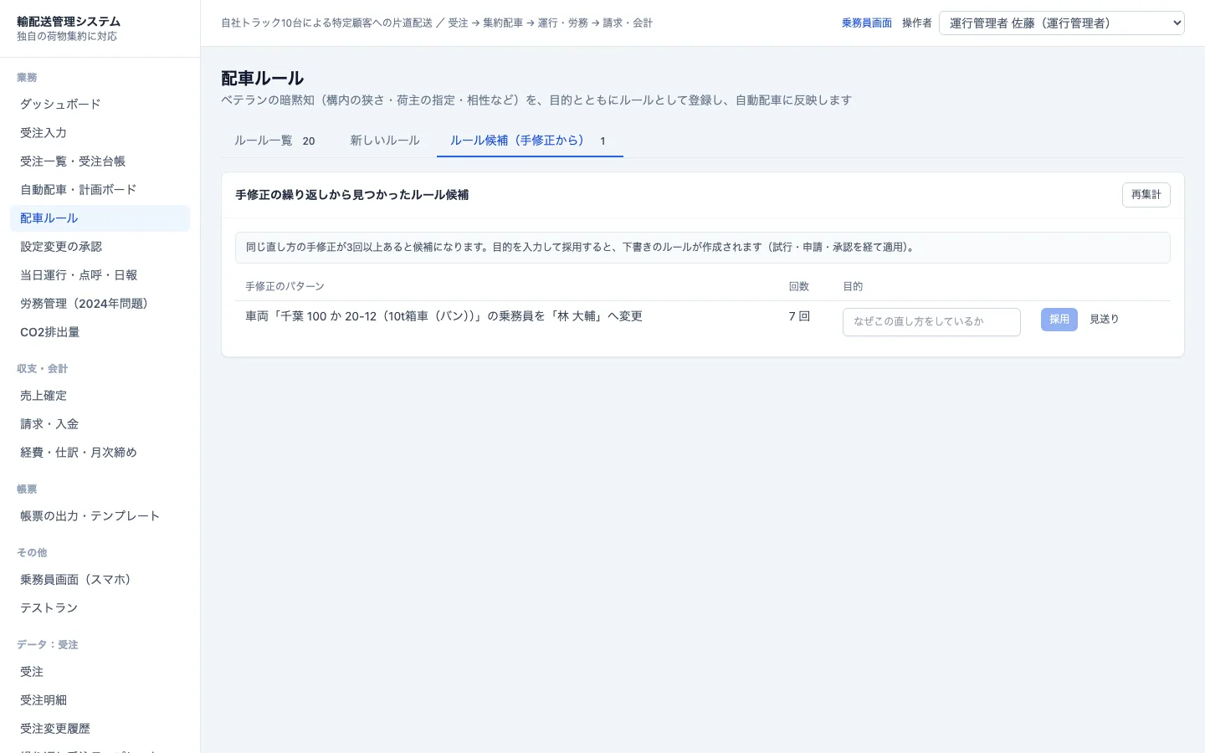Go to 当日運行・点呼・日報
1205x753 pixels.
click(100, 275)
